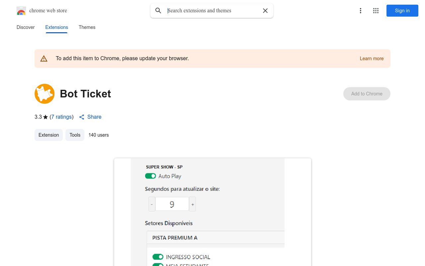Click the search magnifier icon
The height and width of the screenshot is (266, 425).
click(158, 11)
